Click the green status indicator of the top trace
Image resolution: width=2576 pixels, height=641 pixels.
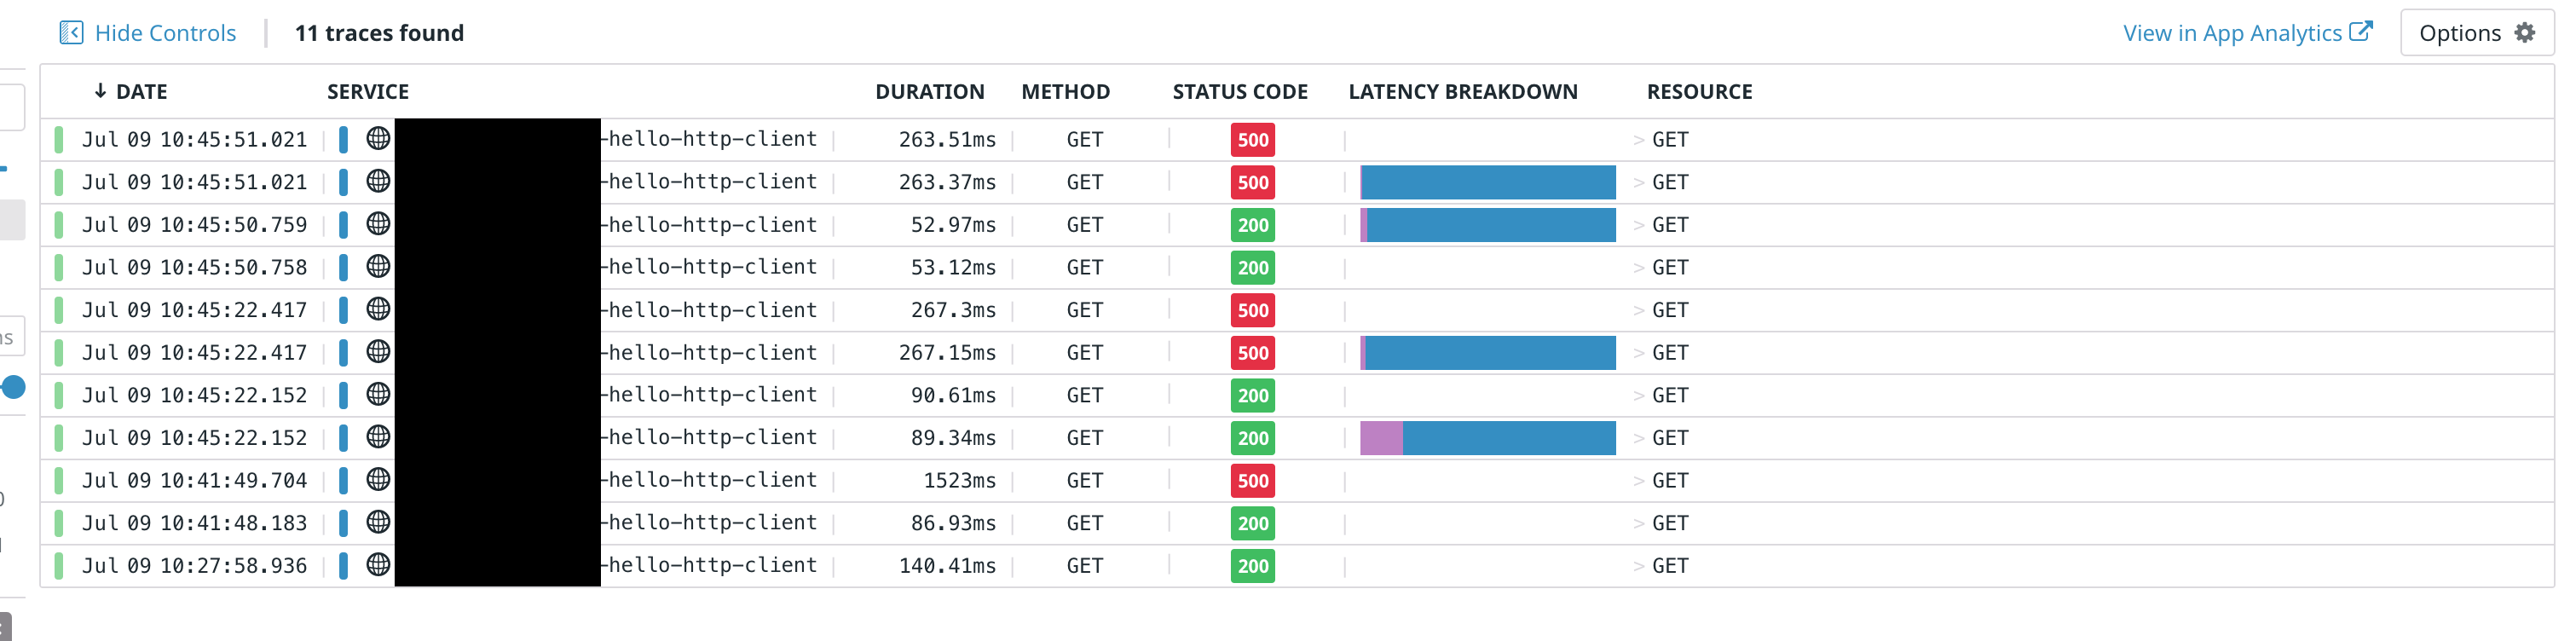[x=59, y=139]
